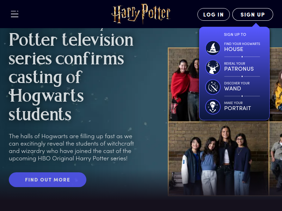The height and width of the screenshot is (211, 282).
Task: Click the wand icon
Action: 213,87
